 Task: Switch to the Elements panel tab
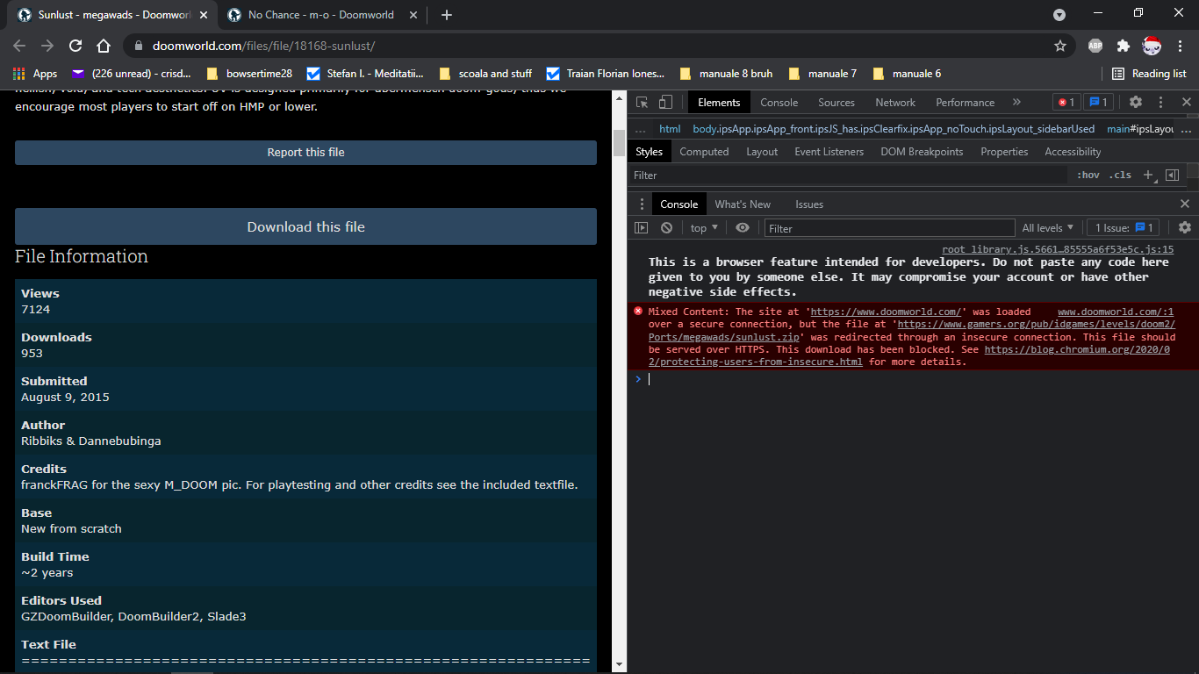tap(719, 103)
